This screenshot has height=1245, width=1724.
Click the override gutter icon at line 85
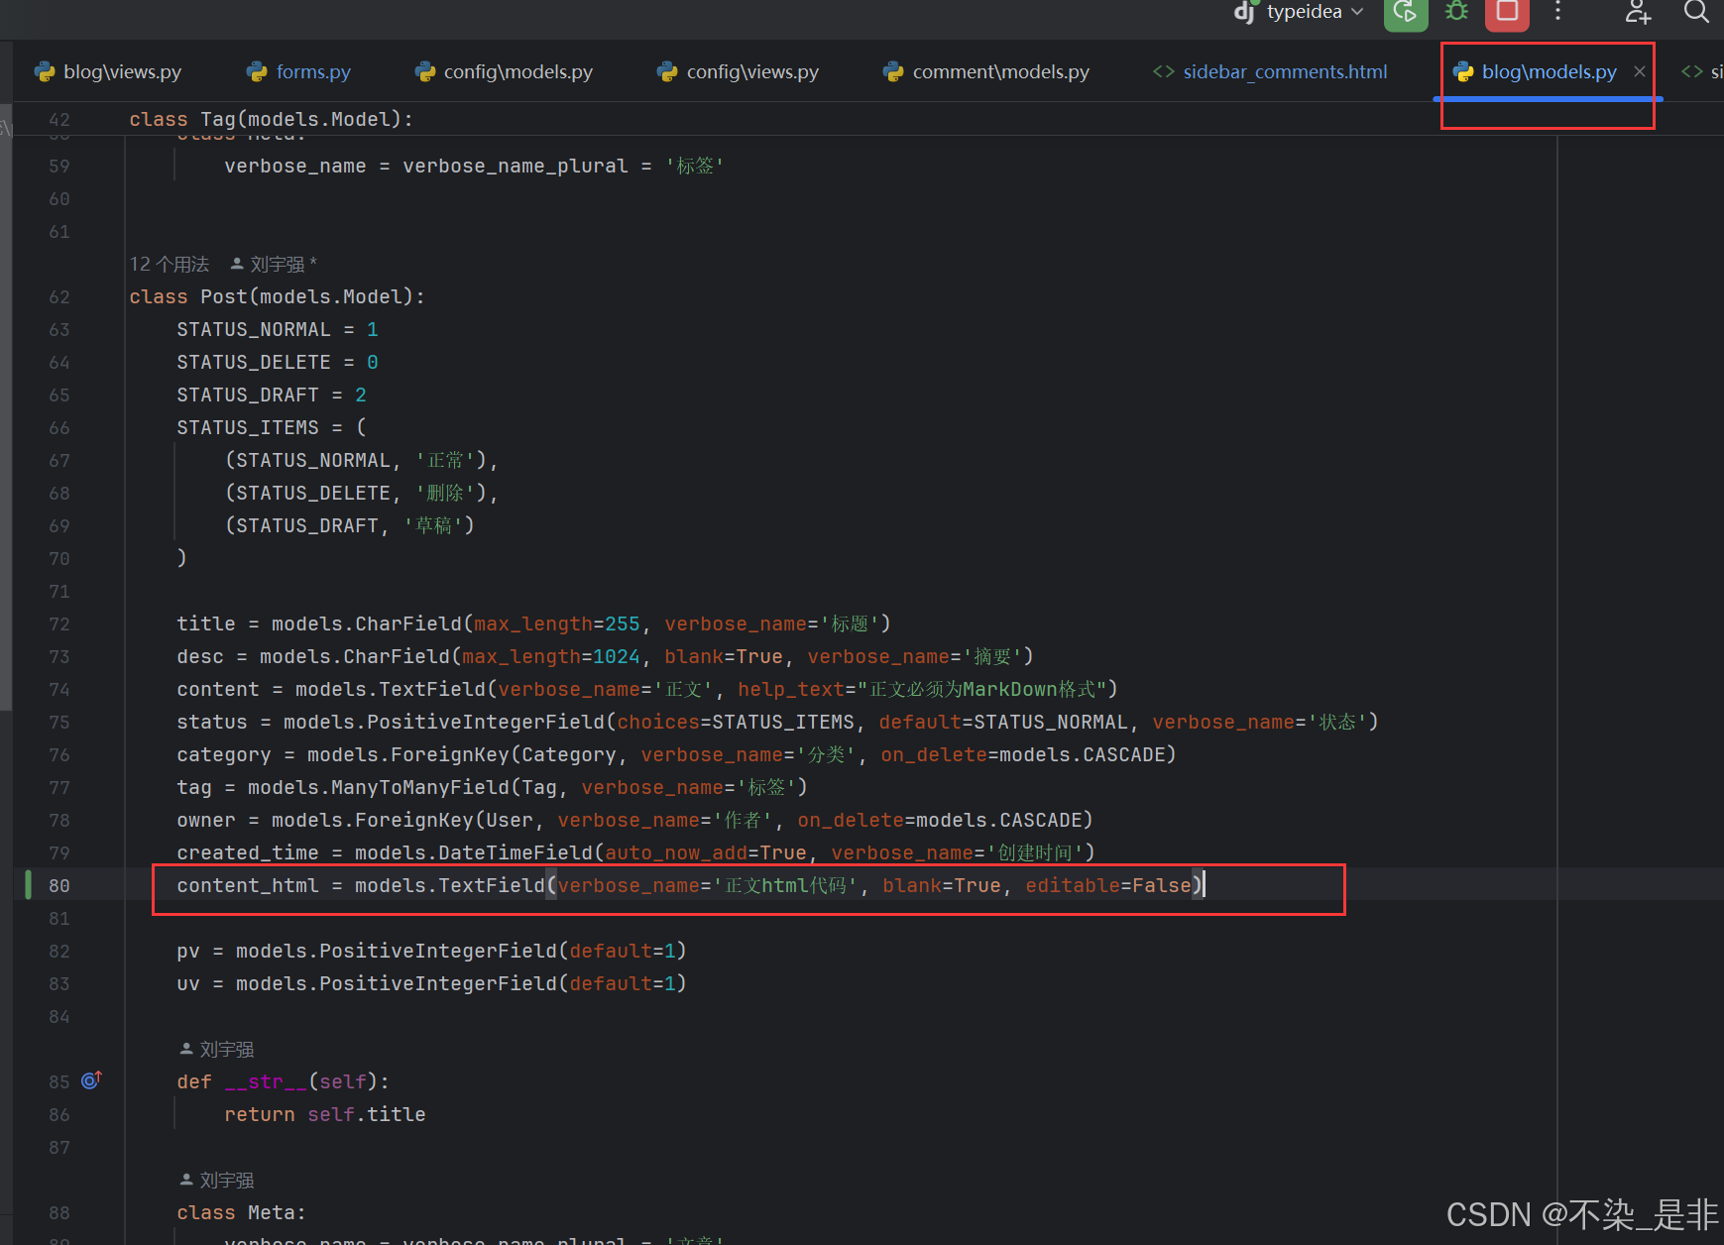pos(91,1080)
